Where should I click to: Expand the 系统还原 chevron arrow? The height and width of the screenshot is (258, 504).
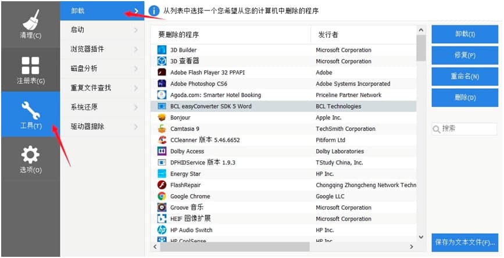click(135, 107)
